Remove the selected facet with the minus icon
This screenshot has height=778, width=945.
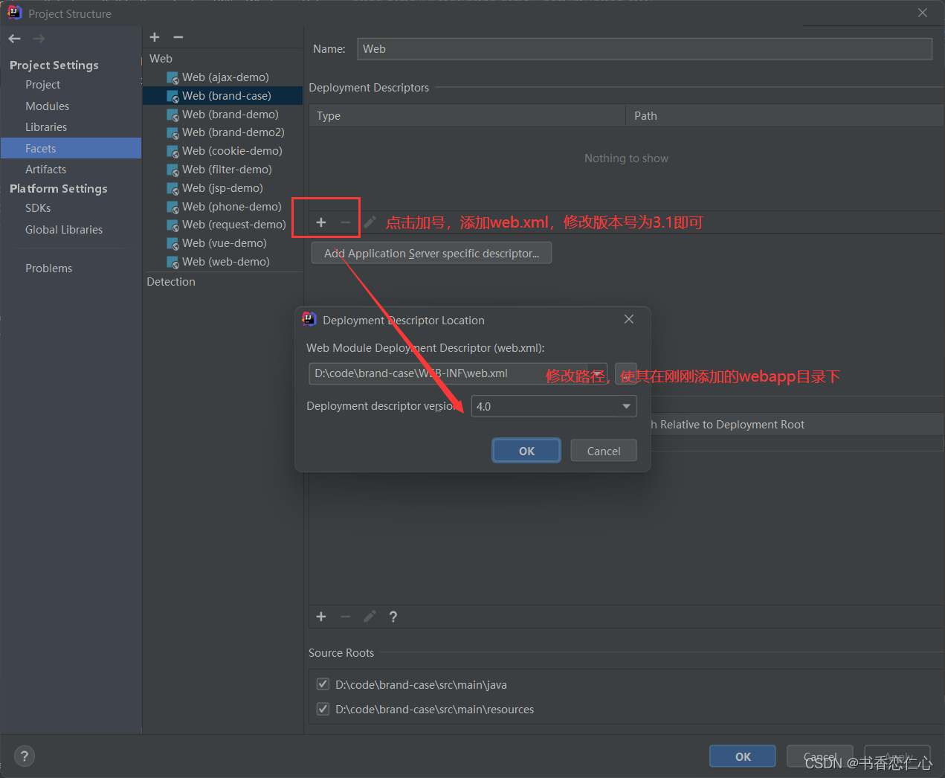[x=178, y=37]
